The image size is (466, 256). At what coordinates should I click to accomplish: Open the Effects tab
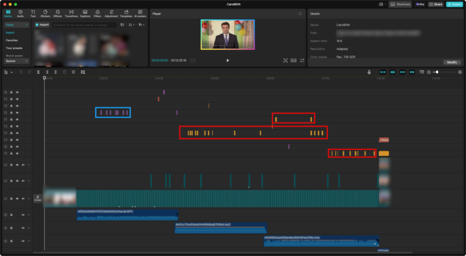pyautogui.click(x=58, y=14)
